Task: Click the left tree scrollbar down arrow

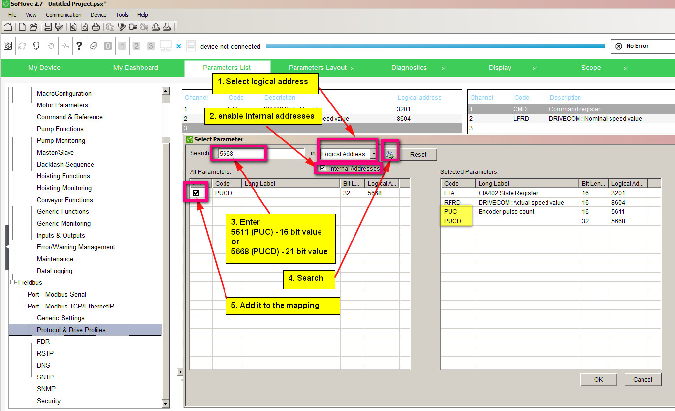Action: 166,404
